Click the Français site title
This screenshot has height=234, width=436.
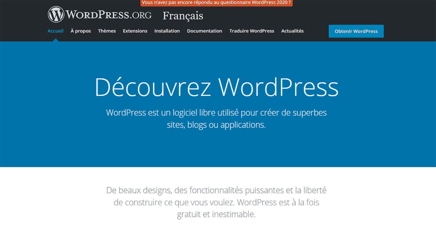click(x=183, y=16)
